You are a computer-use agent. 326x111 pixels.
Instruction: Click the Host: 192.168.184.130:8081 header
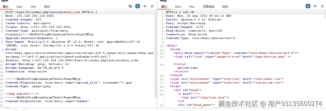(30, 16)
